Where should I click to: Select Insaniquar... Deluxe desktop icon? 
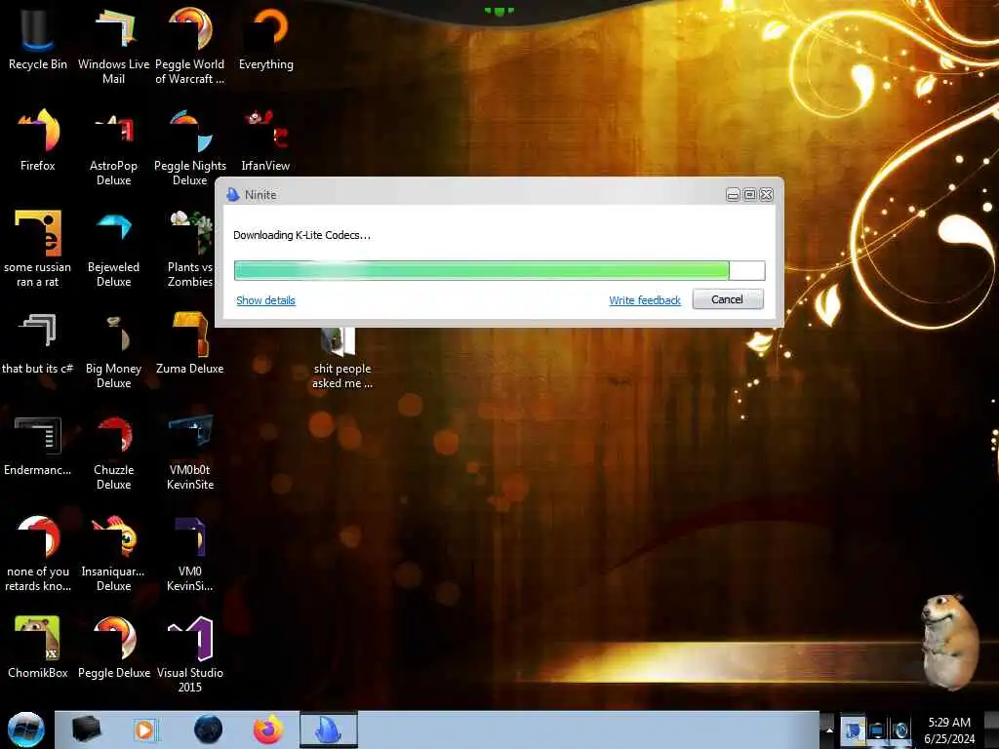(113, 553)
